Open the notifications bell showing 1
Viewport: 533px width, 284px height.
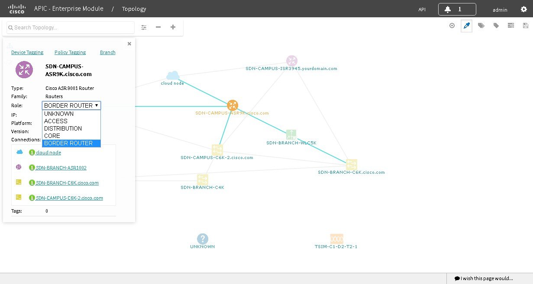tap(457, 9)
